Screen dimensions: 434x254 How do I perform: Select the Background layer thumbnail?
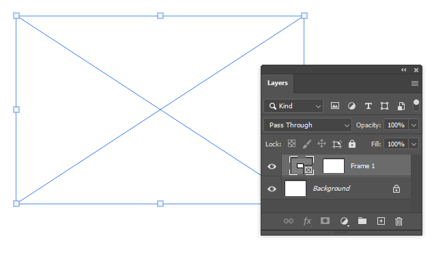295,189
